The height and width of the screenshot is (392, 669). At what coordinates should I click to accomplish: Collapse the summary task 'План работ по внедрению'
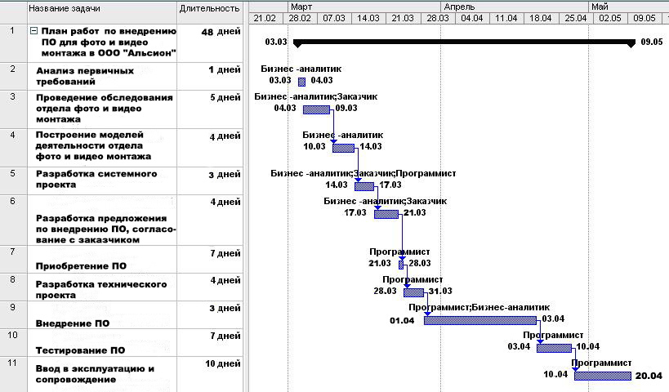click(x=33, y=31)
